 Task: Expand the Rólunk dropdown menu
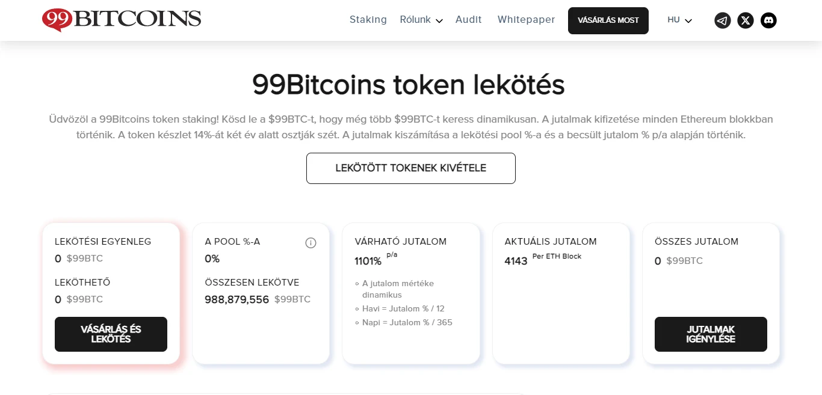click(421, 20)
